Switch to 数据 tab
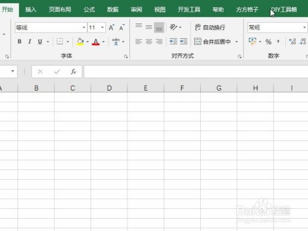The image size is (308, 231). 113,9
